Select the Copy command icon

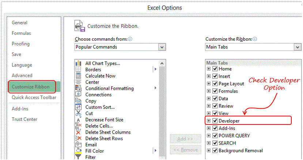[78, 101]
